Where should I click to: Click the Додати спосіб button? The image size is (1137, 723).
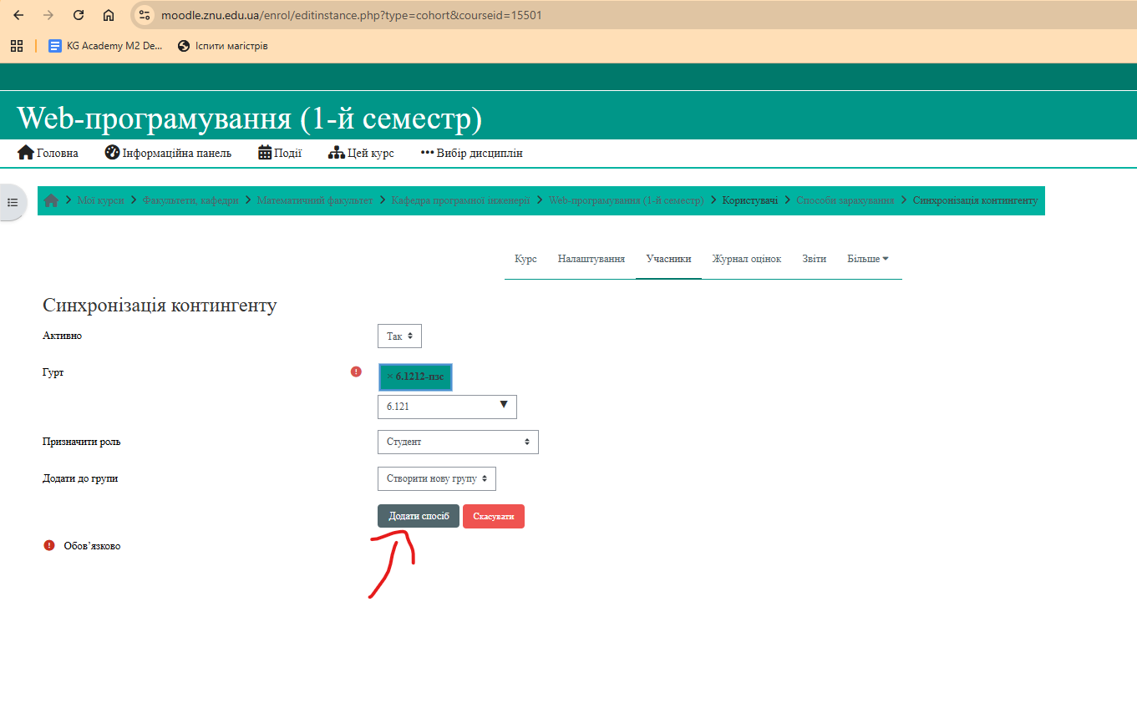click(x=419, y=516)
